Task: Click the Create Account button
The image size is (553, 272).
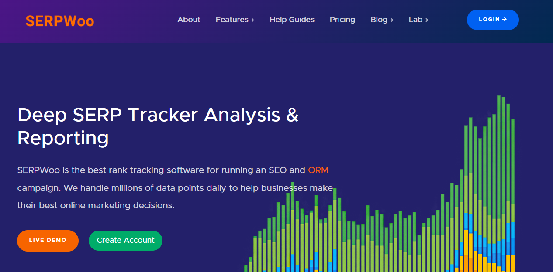Action: tap(125, 241)
